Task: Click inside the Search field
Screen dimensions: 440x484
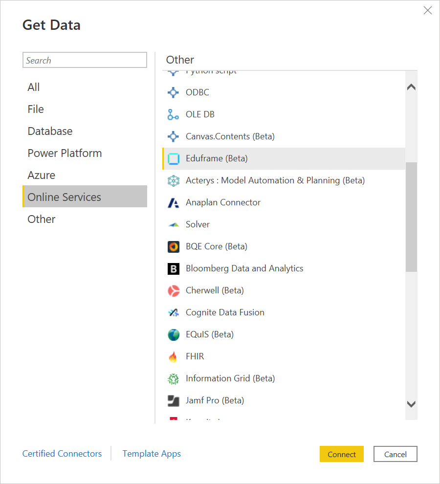Action: click(x=85, y=60)
